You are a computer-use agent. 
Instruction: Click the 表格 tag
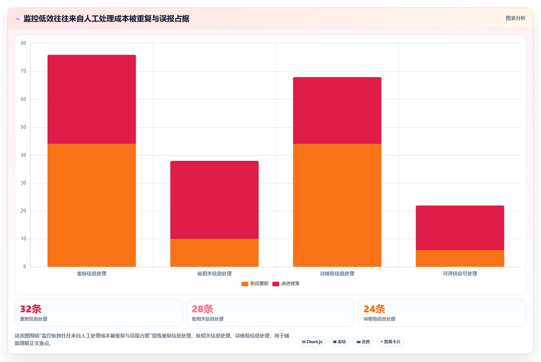coord(339,342)
